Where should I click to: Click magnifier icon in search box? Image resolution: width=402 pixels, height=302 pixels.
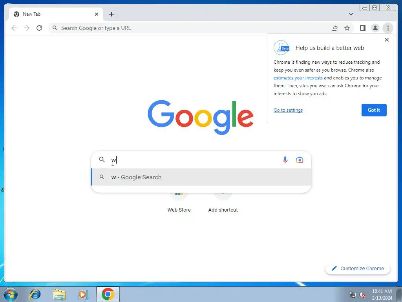pos(102,160)
